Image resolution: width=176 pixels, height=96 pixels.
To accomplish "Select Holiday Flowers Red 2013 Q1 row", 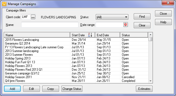I will (76, 69).
